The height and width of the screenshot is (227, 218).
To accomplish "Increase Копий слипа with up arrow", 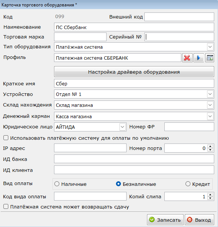I will click(210, 195).
